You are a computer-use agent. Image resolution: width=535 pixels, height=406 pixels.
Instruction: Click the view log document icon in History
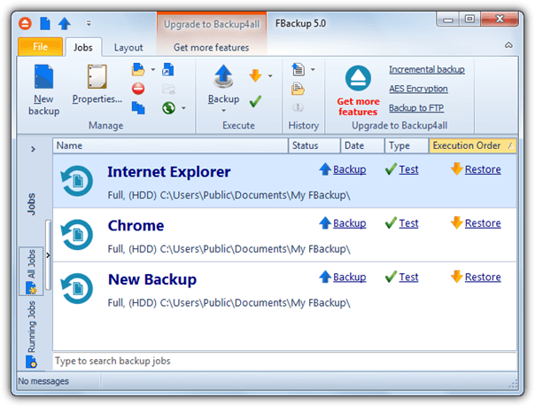click(x=299, y=69)
